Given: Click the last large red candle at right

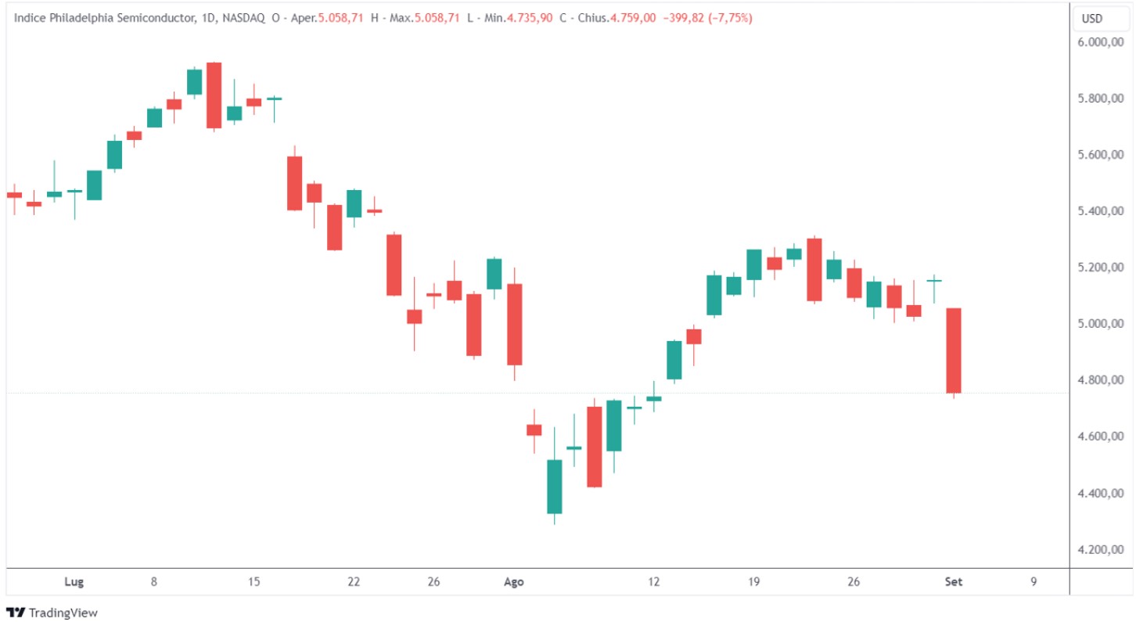Looking at the screenshot, I should click(954, 351).
